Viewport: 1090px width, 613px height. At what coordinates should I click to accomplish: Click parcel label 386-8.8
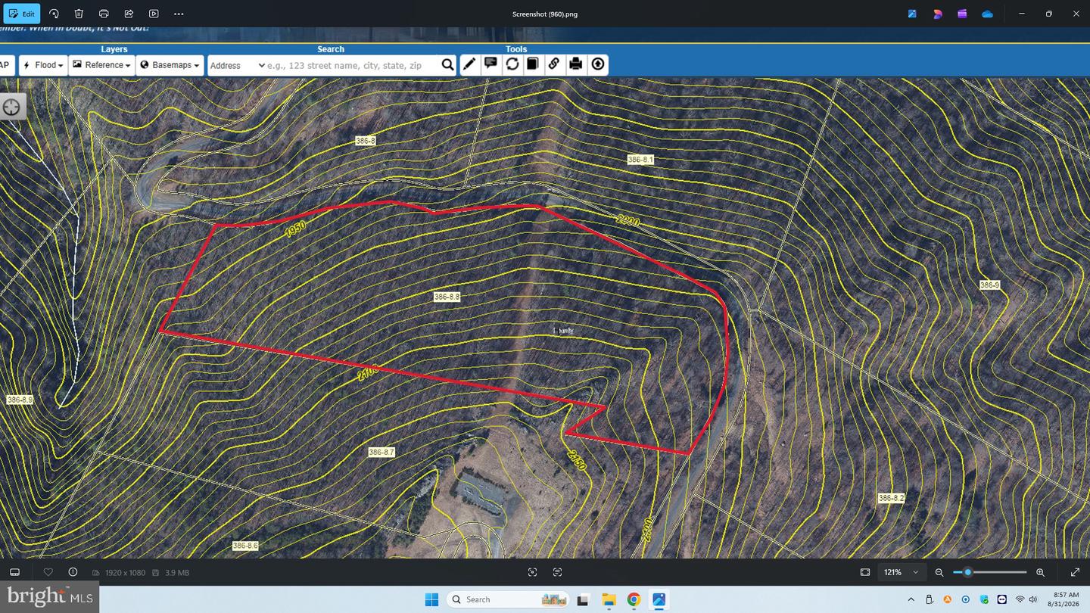(447, 297)
